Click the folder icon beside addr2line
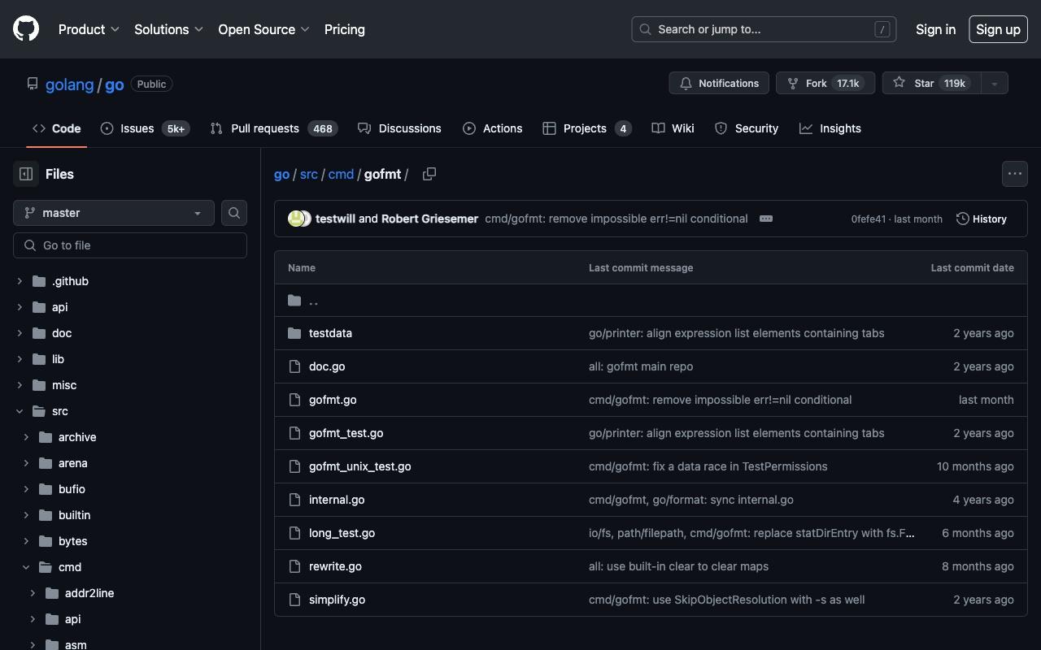Viewport: 1041px width, 650px height. pos(52,593)
